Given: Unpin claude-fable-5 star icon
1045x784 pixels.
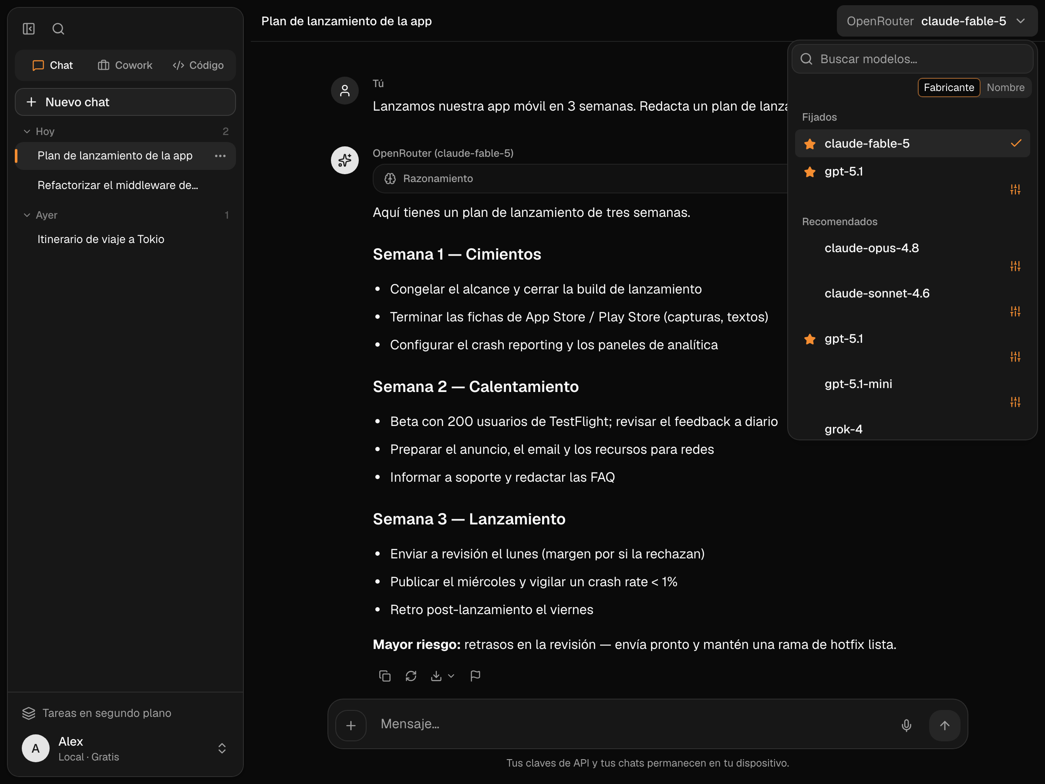Looking at the screenshot, I should [x=810, y=144].
